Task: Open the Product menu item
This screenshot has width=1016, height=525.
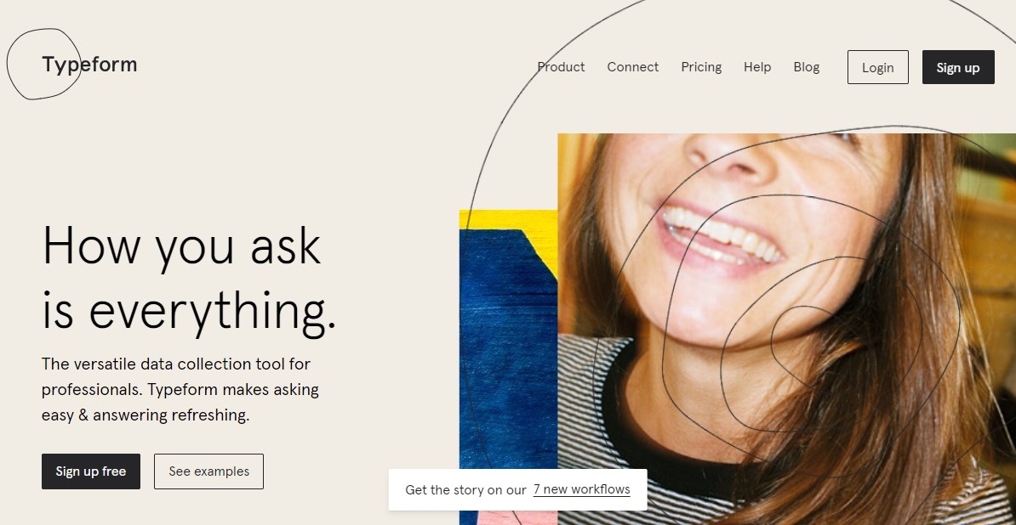Action: (x=561, y=67)
